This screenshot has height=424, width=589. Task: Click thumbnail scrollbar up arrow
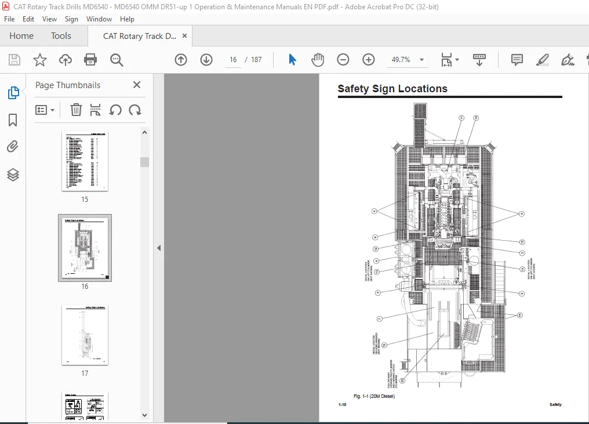[x=144, y=132]
